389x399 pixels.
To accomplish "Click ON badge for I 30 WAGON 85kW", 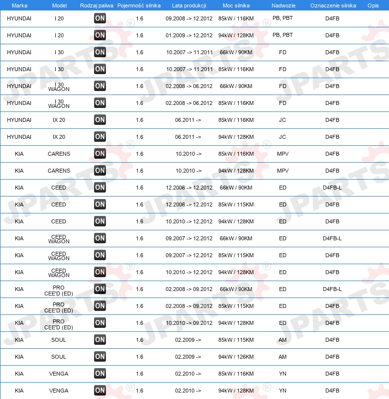I will [x=99, y=103].
